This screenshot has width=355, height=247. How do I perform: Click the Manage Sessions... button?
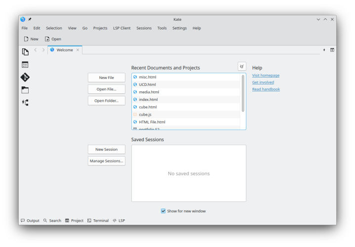[106, 161]
